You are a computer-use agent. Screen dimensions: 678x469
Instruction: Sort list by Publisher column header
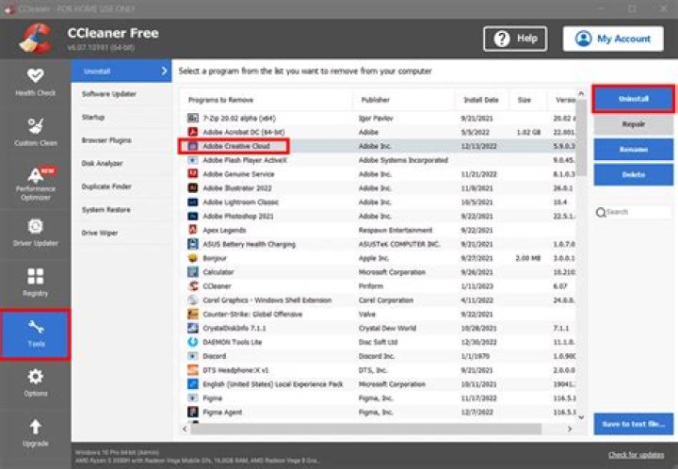[x=403, y=100]
